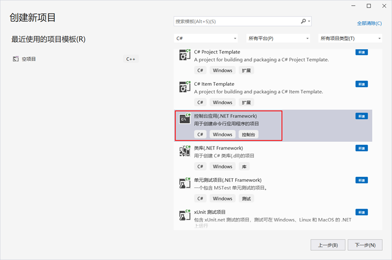Screen dimensions: 392x260
Task: Click the xUnit 测试项目 flask icon
Action: pyautogui.click(x=185, y=215)
